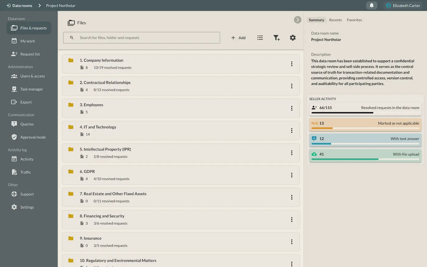The image size is (427, 267).
Task: Click the Files header folder icon
Action: 71,23
